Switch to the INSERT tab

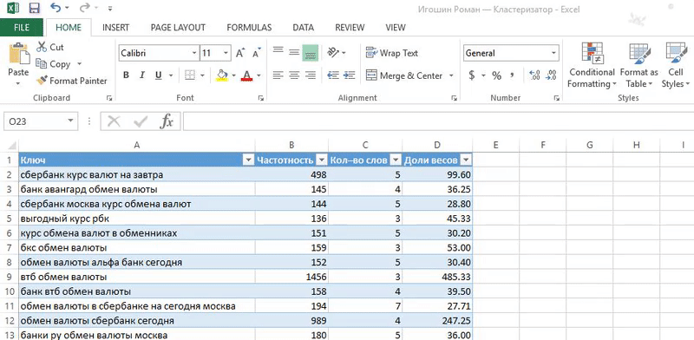click(x=115, y=28)
